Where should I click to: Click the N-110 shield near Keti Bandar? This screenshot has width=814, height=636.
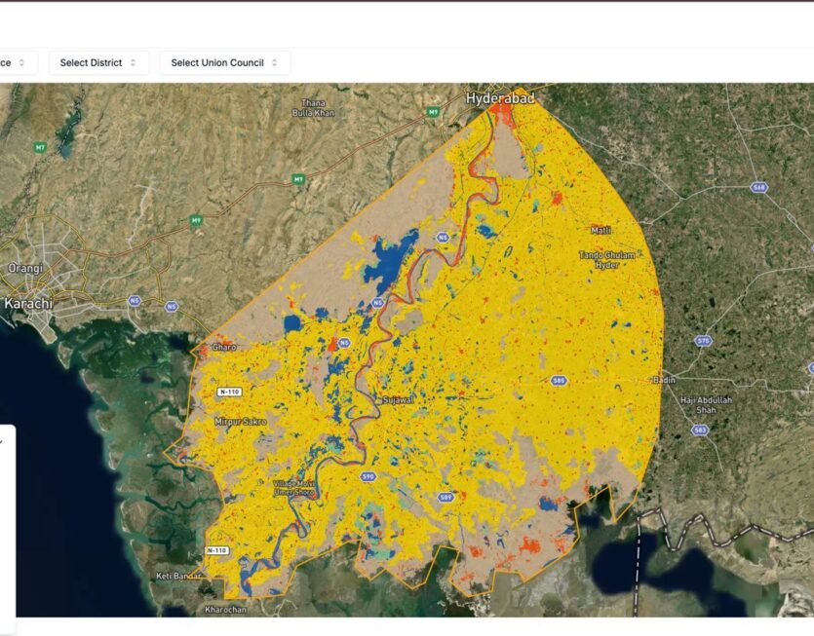pos(218,550)
